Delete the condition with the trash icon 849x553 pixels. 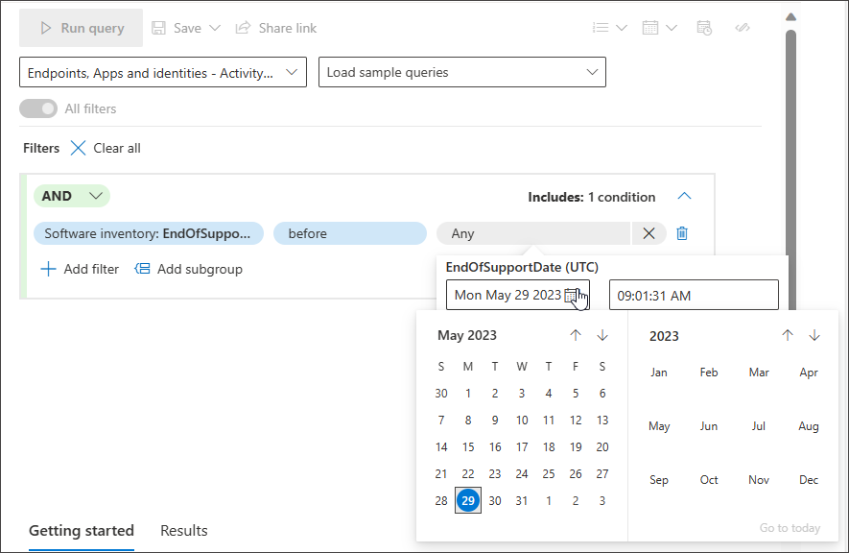pyautogui.click(x=682, y=233)
